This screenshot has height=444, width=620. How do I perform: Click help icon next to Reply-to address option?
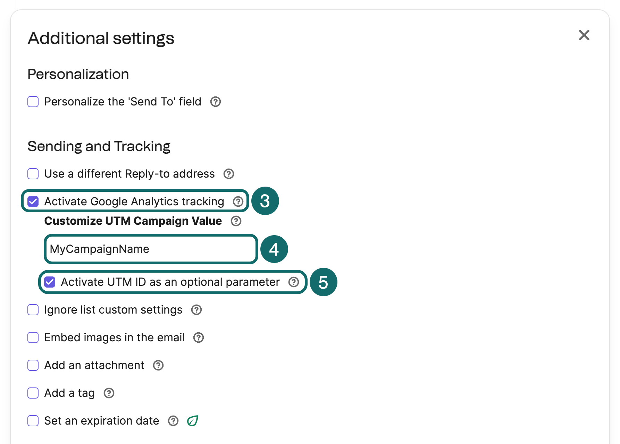pos(229,174)
